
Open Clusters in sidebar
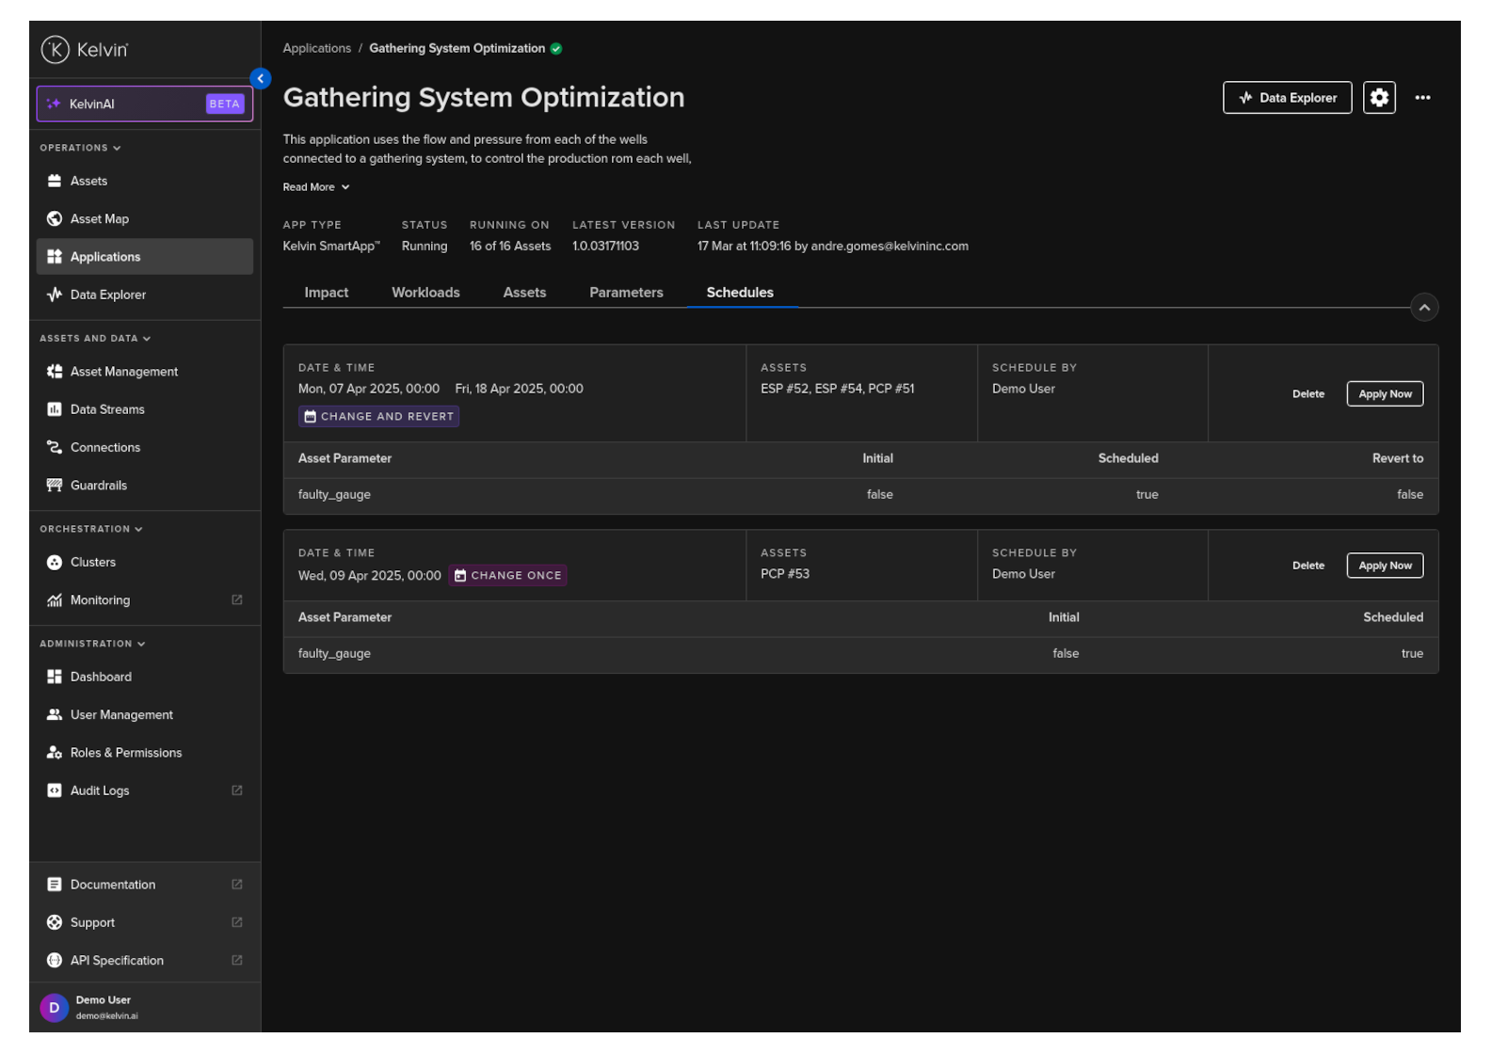click(92, 563)
